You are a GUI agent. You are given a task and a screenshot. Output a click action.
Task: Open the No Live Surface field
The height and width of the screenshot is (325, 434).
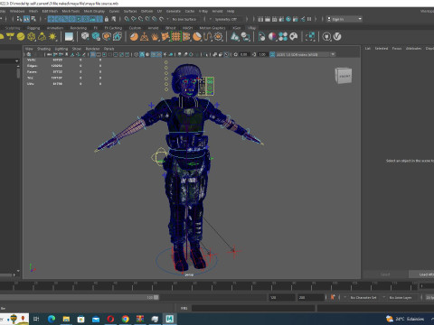[x=184, y=19]
